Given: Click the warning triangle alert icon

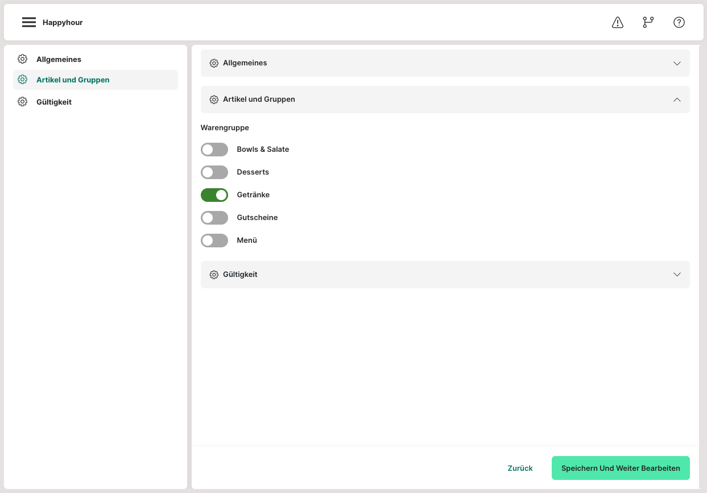Looking at the screenshot, I should click(617, 22).
